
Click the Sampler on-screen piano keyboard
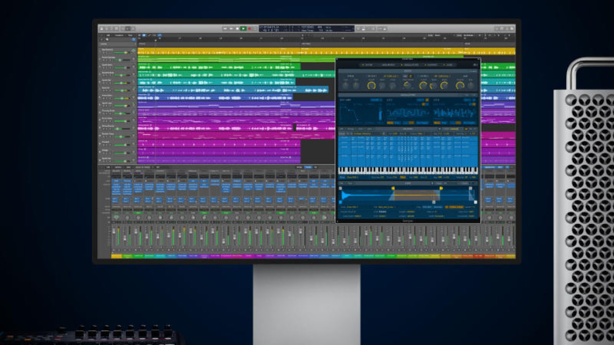point(408,171)
